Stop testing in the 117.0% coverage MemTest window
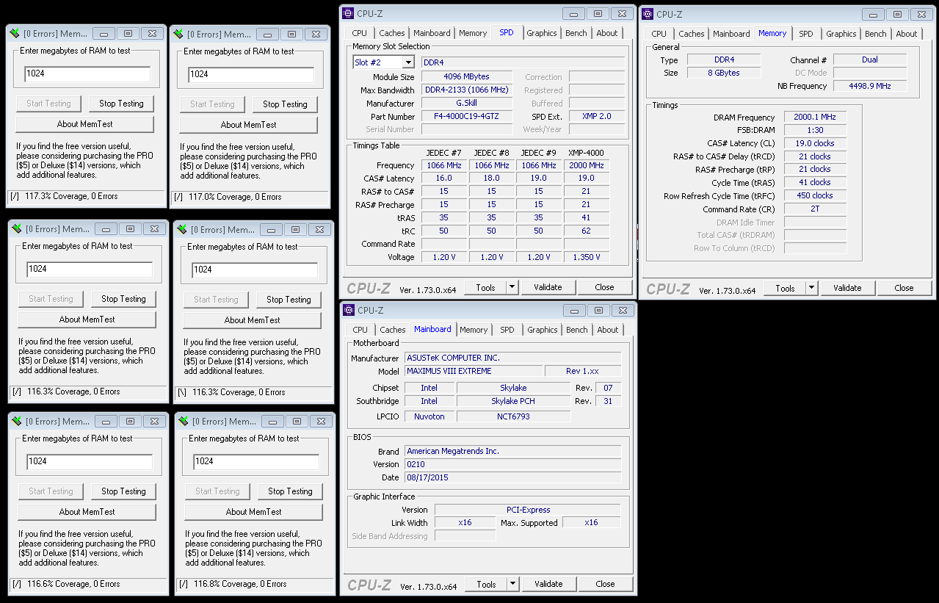 coord(285,104)
